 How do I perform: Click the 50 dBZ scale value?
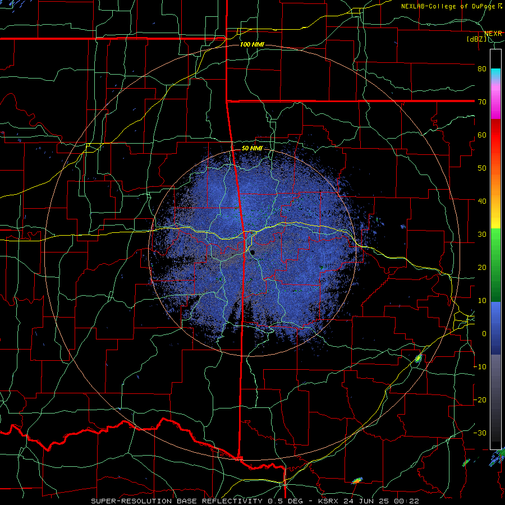coord(482,168)
